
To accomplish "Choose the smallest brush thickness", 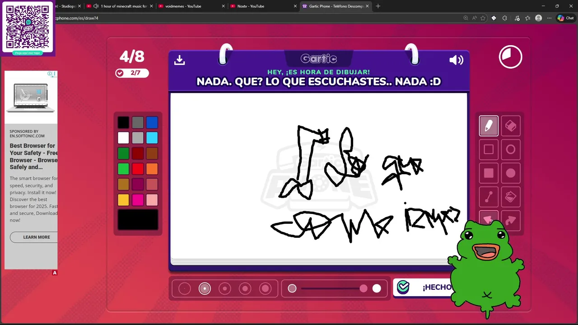I will point(185,288).
